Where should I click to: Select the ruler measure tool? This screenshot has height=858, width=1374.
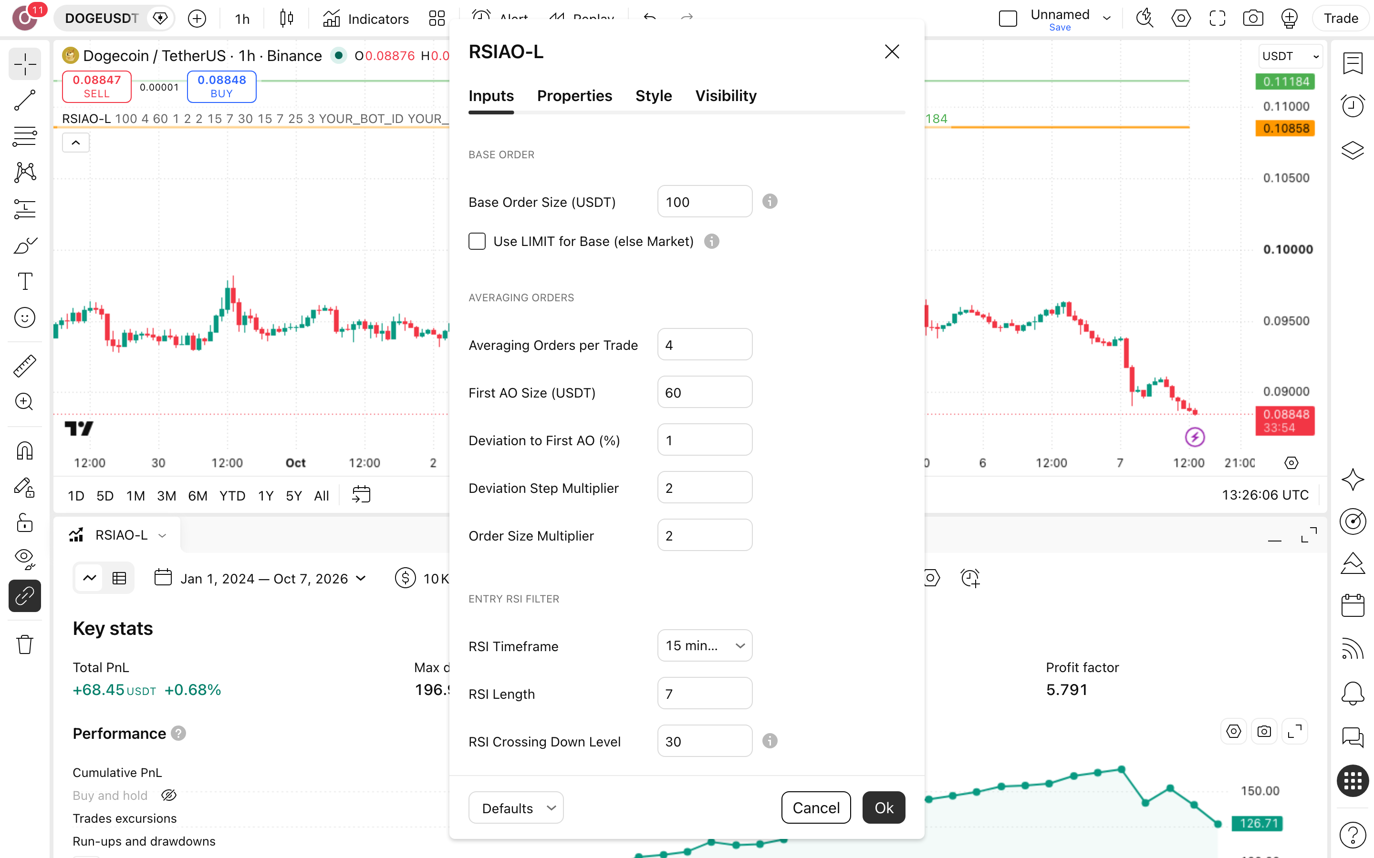[x=24, y=366]
